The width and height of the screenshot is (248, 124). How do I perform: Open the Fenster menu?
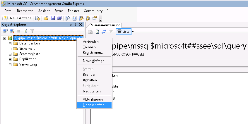[73, 11]
